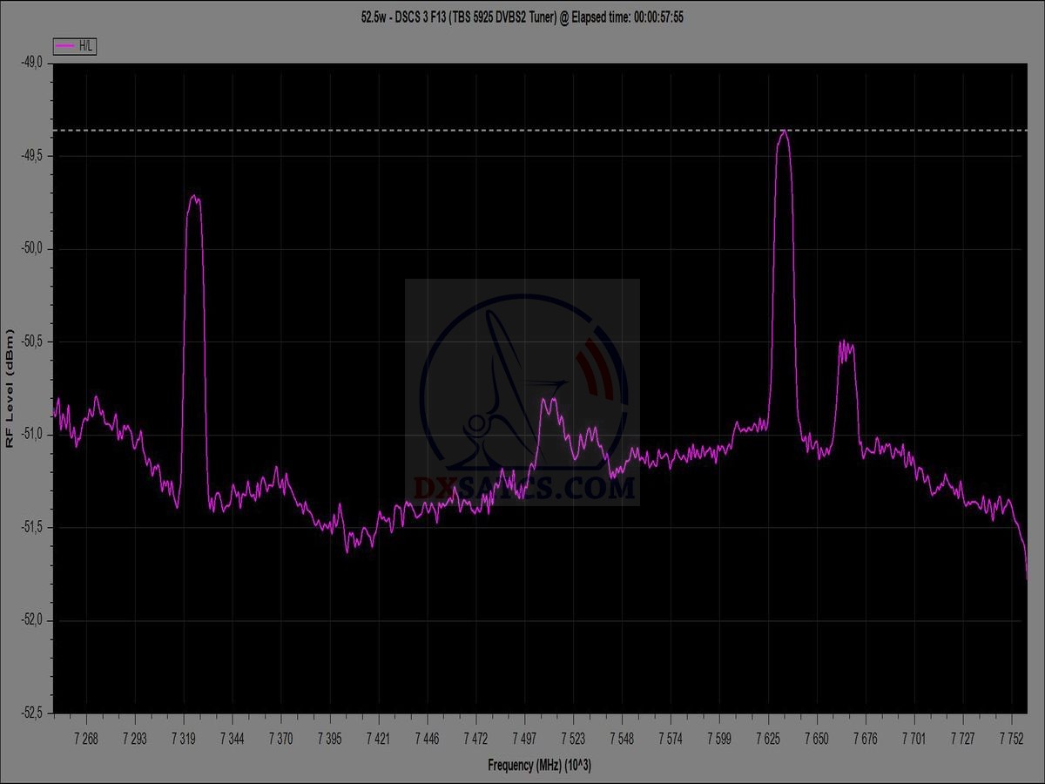Viewport: 1045px width, 784px height.
Task: Click the 'RF Level (dBm)' vertical axis label
Action: (x=10, y=389)
